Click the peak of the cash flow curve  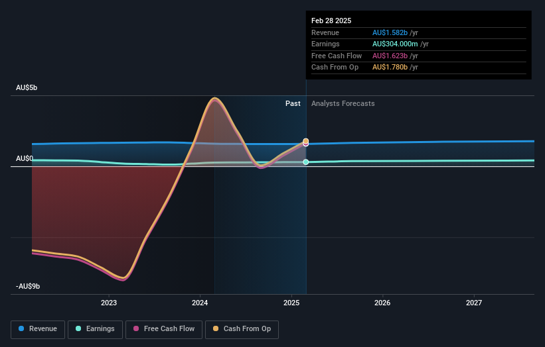tap(215, 99)
